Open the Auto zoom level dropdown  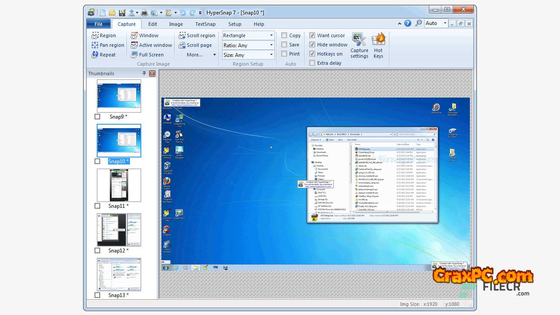[x=445, y=24]
